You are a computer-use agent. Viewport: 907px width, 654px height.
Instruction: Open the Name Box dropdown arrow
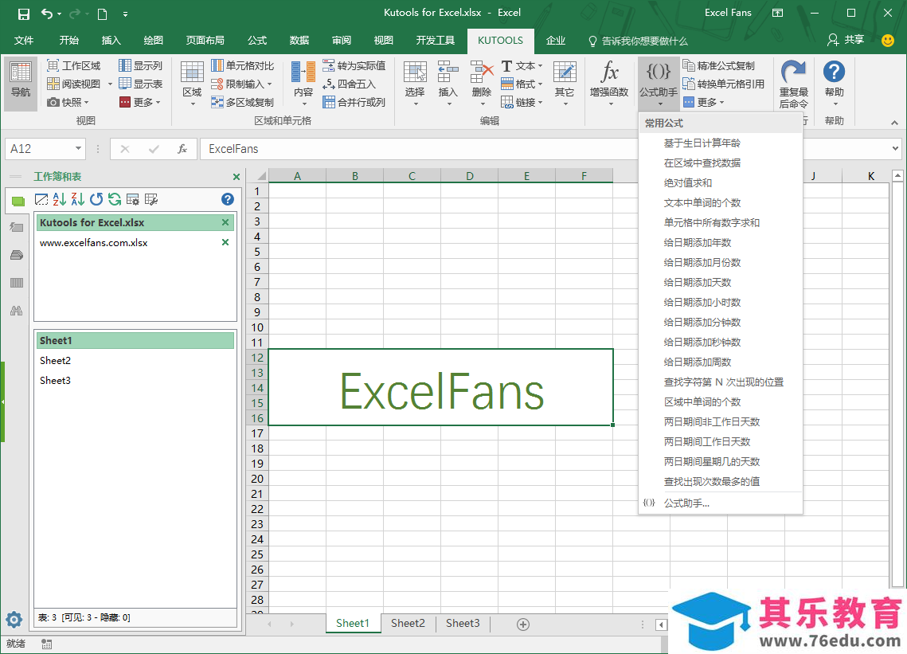(78, 149)
